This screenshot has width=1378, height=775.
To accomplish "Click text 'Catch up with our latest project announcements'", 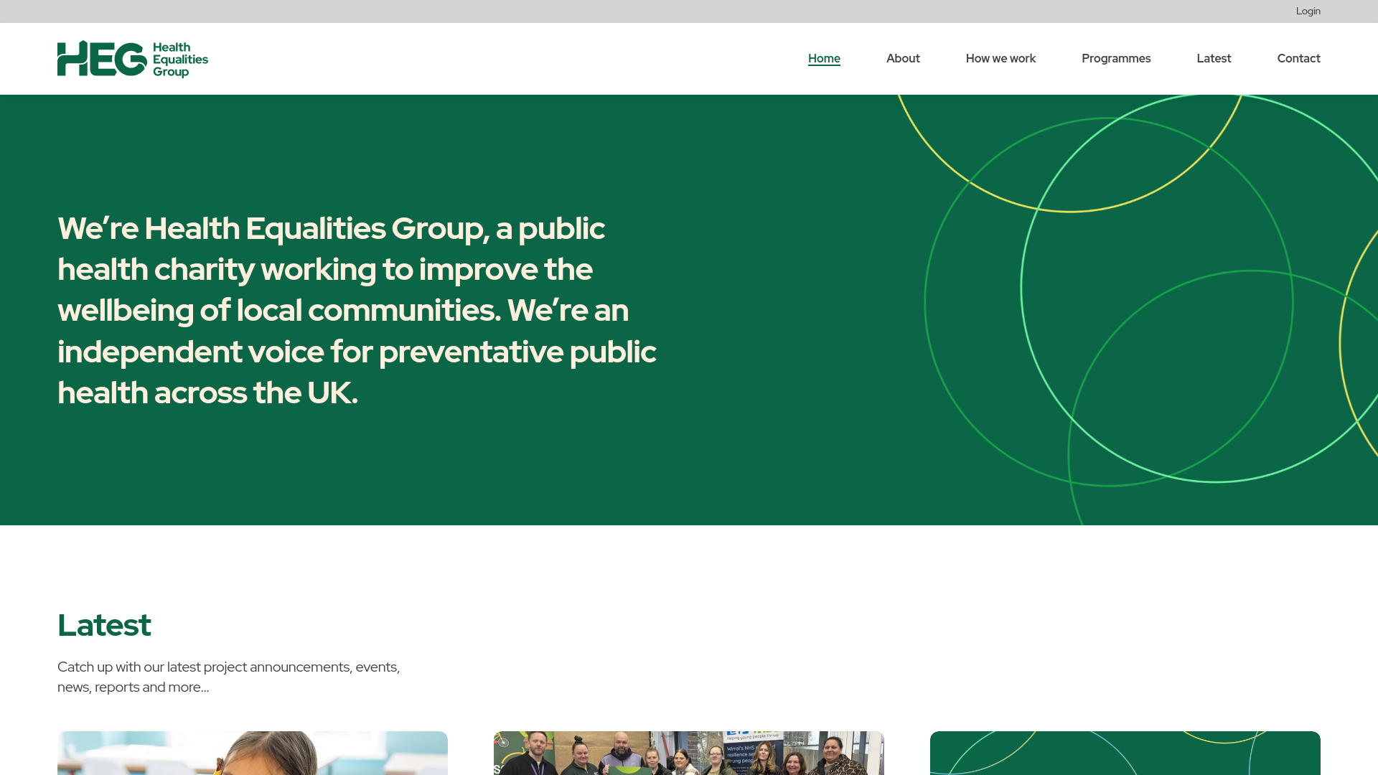I will 204,667.
